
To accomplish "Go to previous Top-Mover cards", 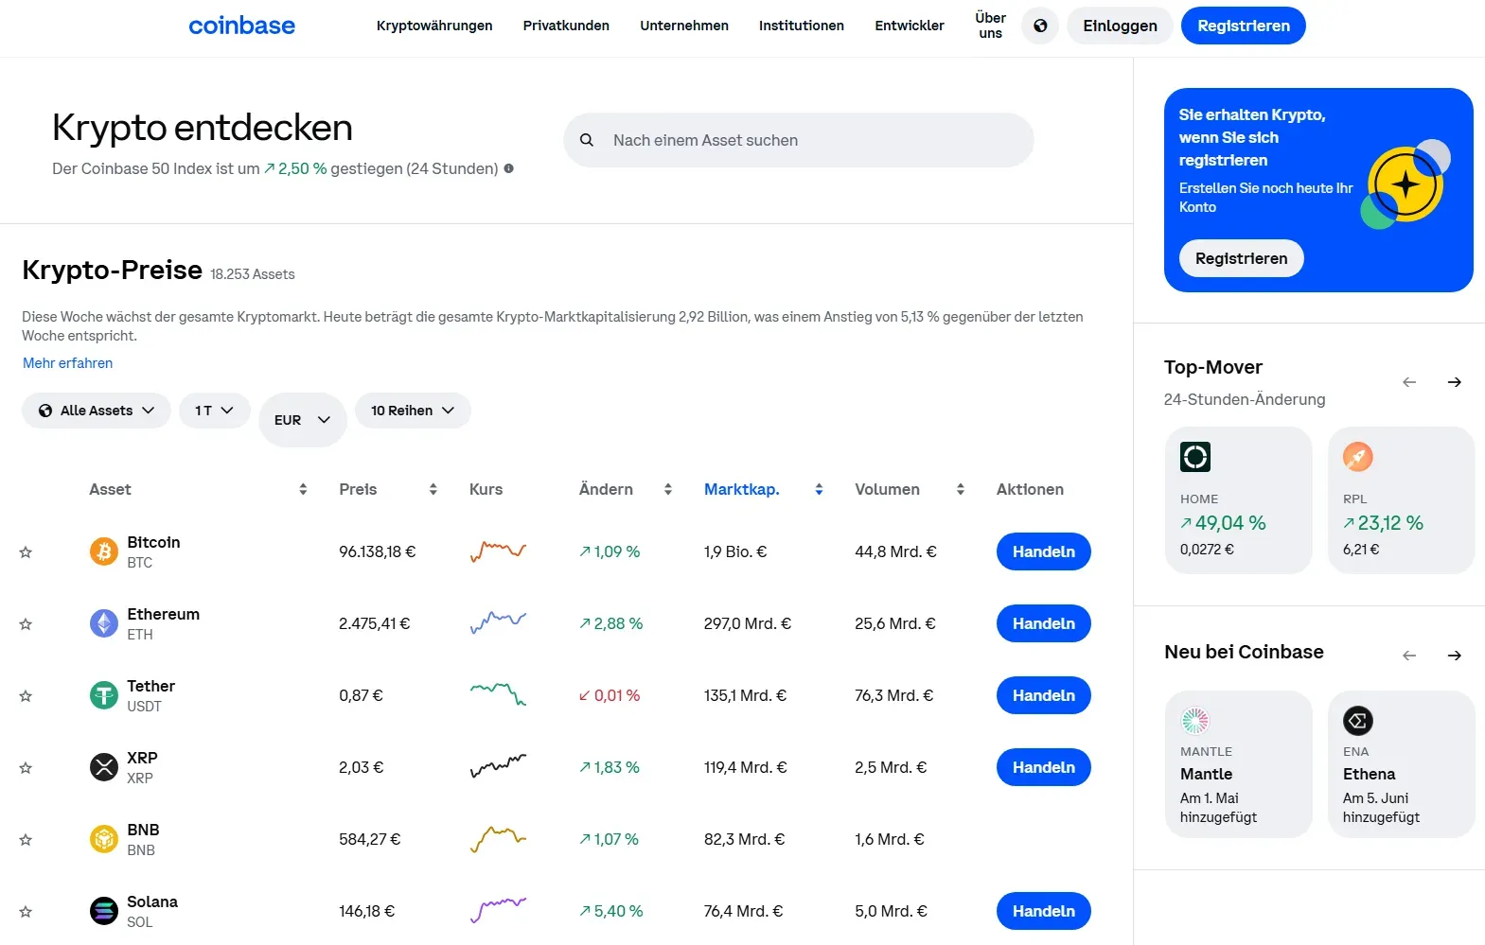I will point(1409,382).
